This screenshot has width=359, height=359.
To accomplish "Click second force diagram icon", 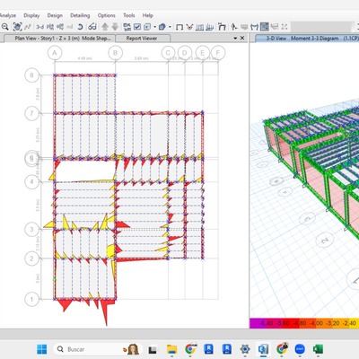I will (x=210, y=27).
